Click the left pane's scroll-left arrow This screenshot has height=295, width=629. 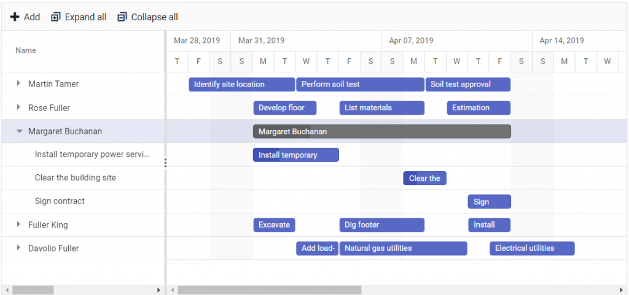pos(7,290)
